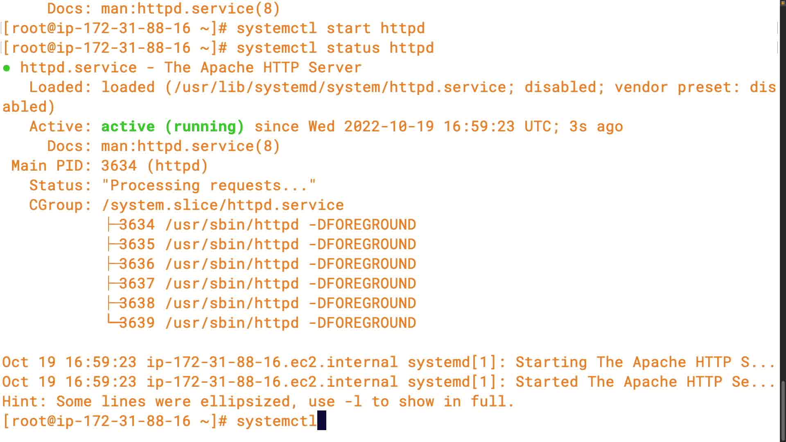Image resolution: width=786 pixels, height=442 pixels.
Task: Click the title "The Apache HTTP Server"
Action: pyautogui.click(x=263, y=68)
